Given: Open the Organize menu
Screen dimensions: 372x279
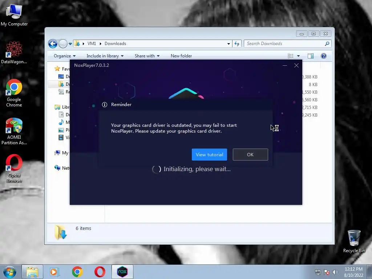Looking at the screenshot, I should (65, 56).
